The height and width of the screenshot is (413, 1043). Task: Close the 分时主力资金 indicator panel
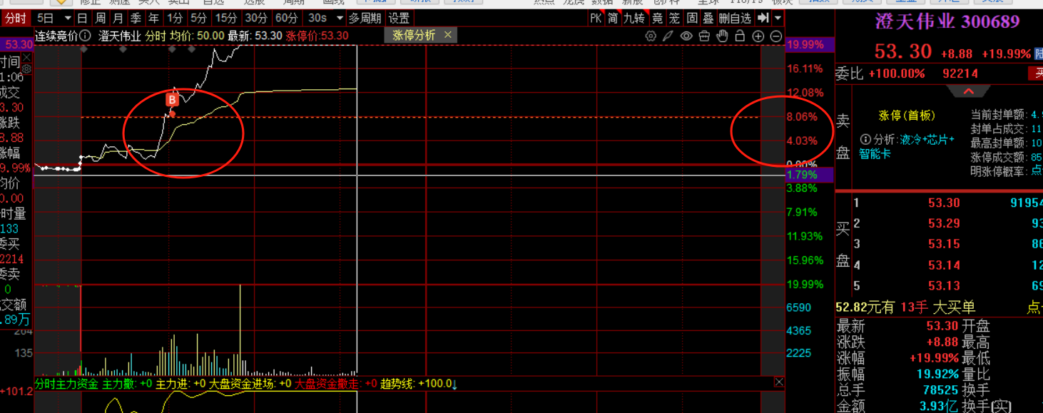click(779, 382)
